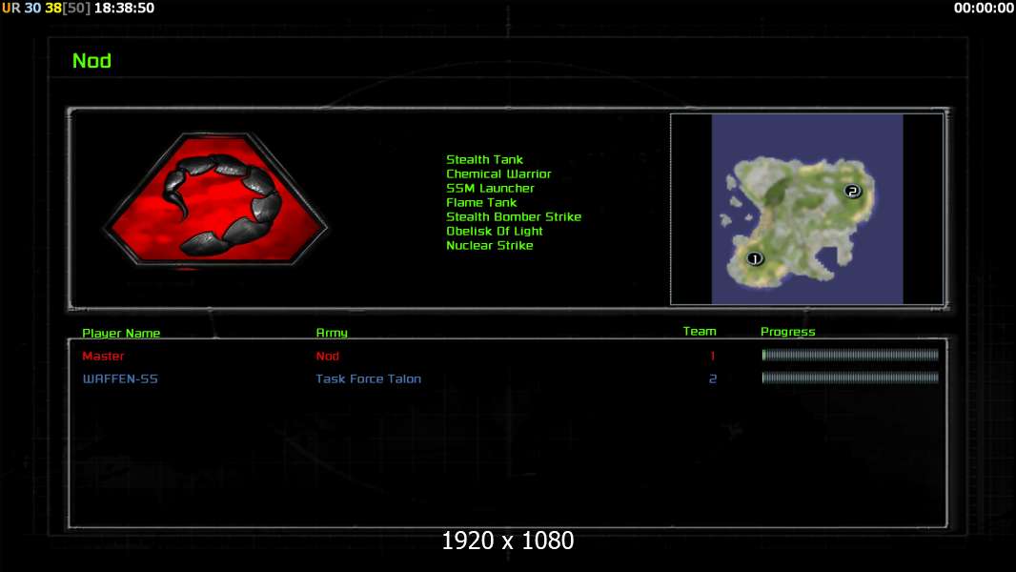Click team number 2 for WAFFEN-SS
The image size is (1016, 572).
click(712, 379)
